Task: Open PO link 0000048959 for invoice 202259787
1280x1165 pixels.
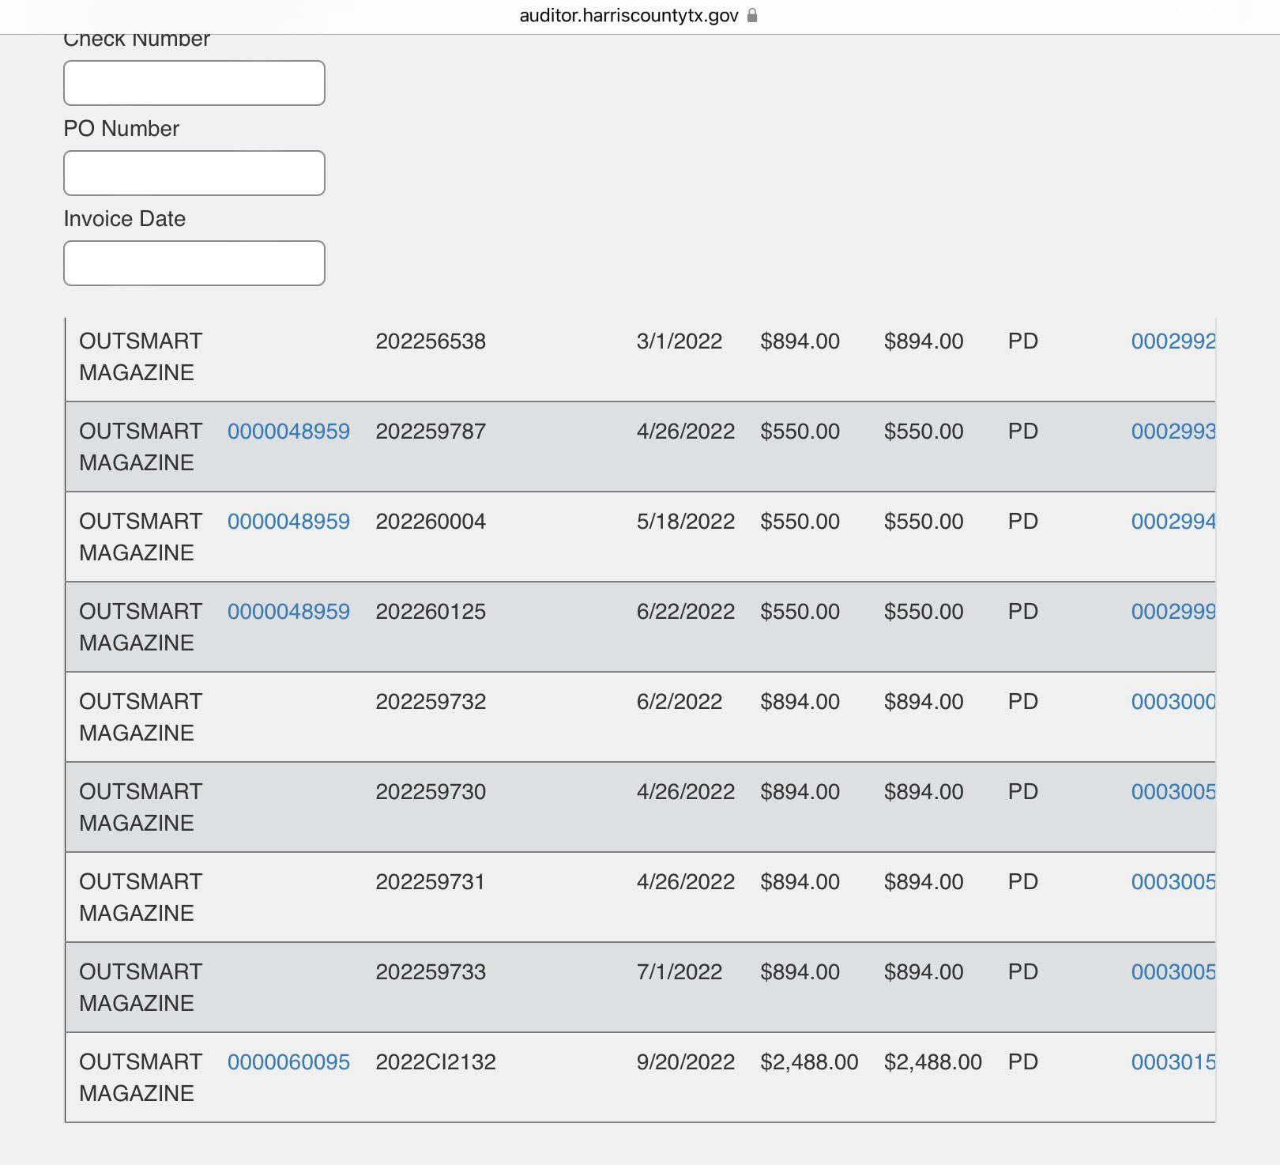Action: click(288, 432)
